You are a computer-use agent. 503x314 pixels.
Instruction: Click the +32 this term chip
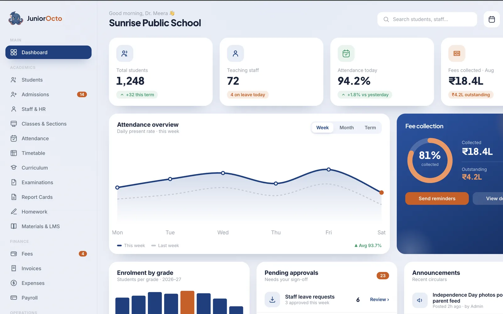point(137,95)
